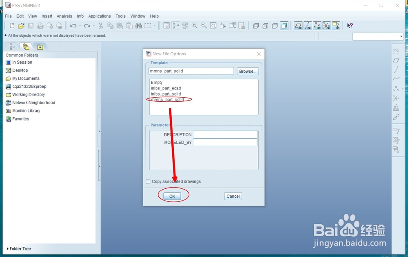The width and height of the screenshot is (408, 257).
Task: Click the Find binoculars icon
Action: pos(138,26)
